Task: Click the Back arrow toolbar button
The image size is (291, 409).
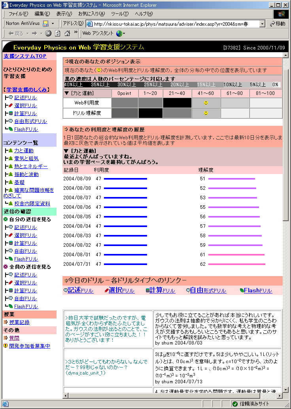Action: pos(16,33)
